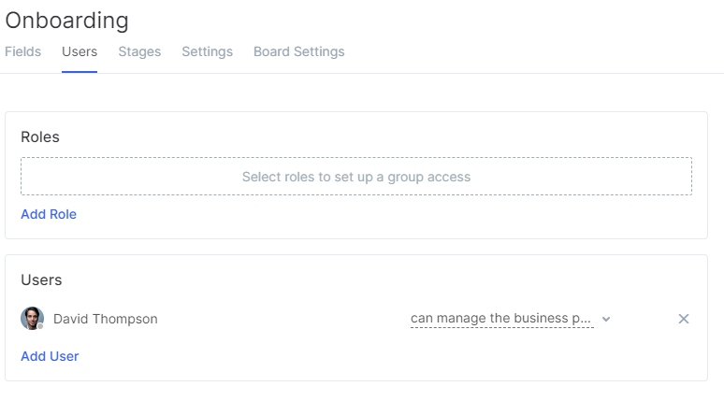Expand the permission chevron arrow

coord(606,319)
